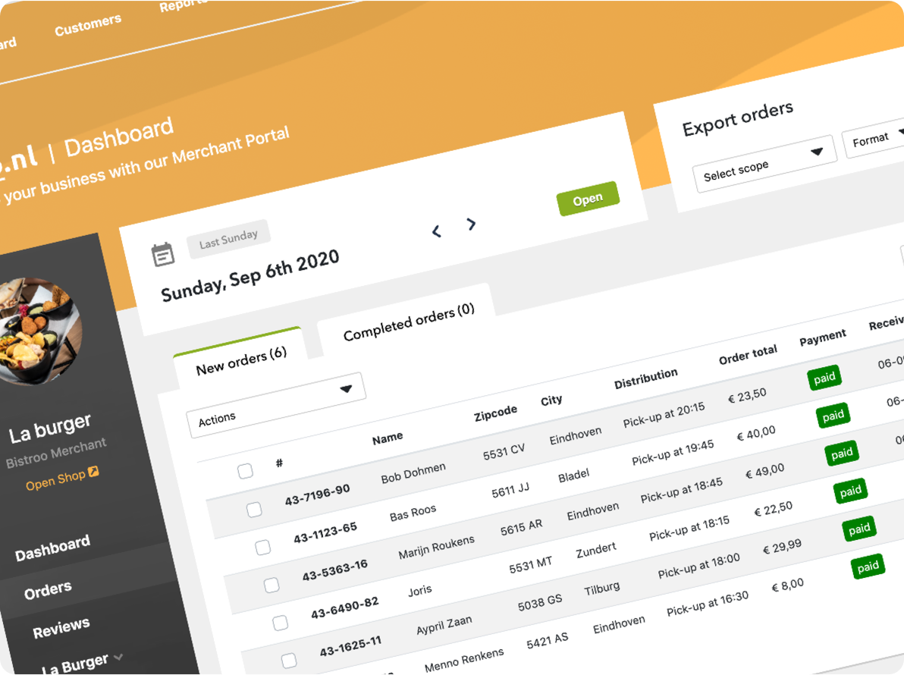
Task: Click the Payment column header
Action: [823, 337]
